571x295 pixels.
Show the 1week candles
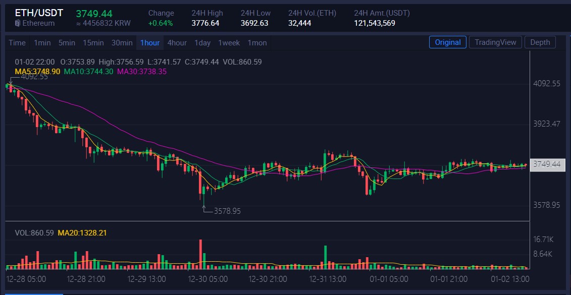229,43
